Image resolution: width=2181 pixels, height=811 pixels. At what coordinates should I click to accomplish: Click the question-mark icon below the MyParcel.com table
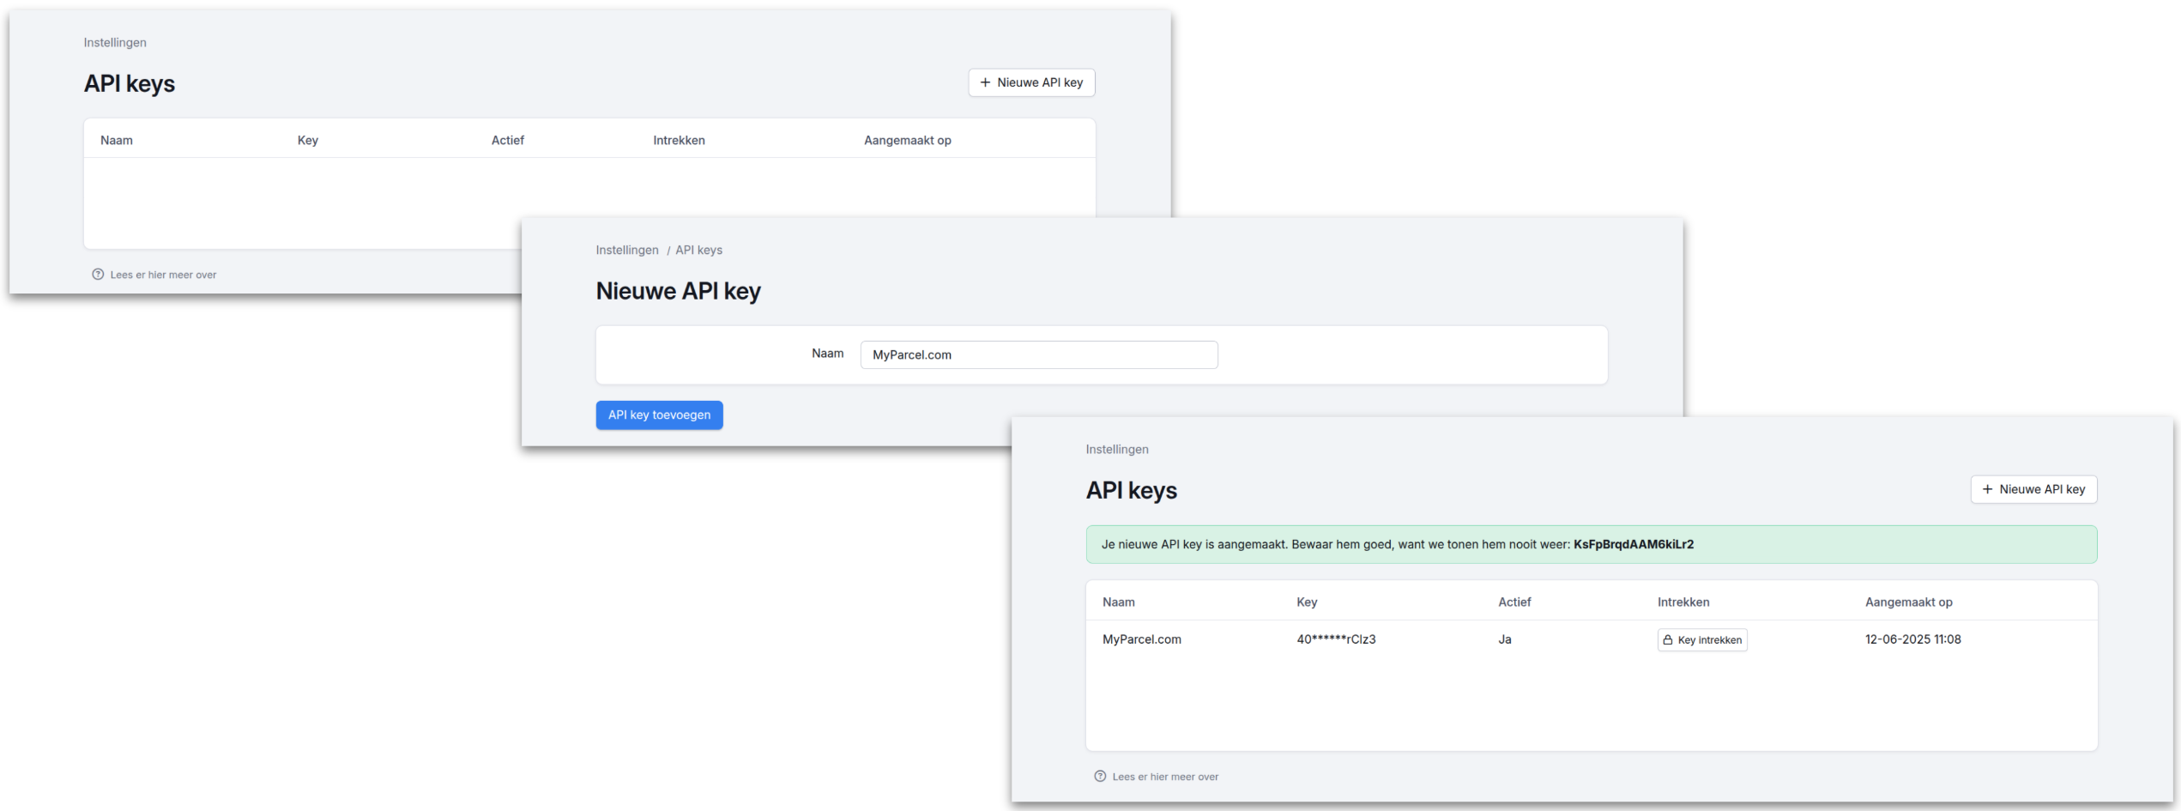pos(1100,777)
